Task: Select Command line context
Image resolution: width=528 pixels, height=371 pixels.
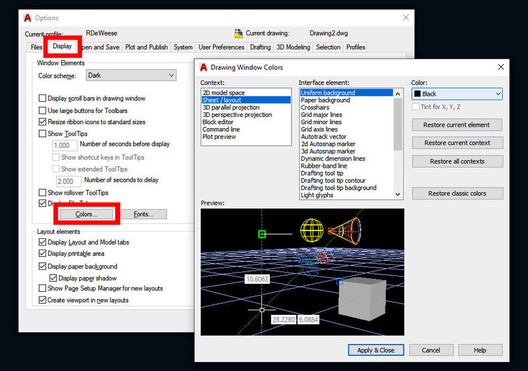Action: (246, 129)
